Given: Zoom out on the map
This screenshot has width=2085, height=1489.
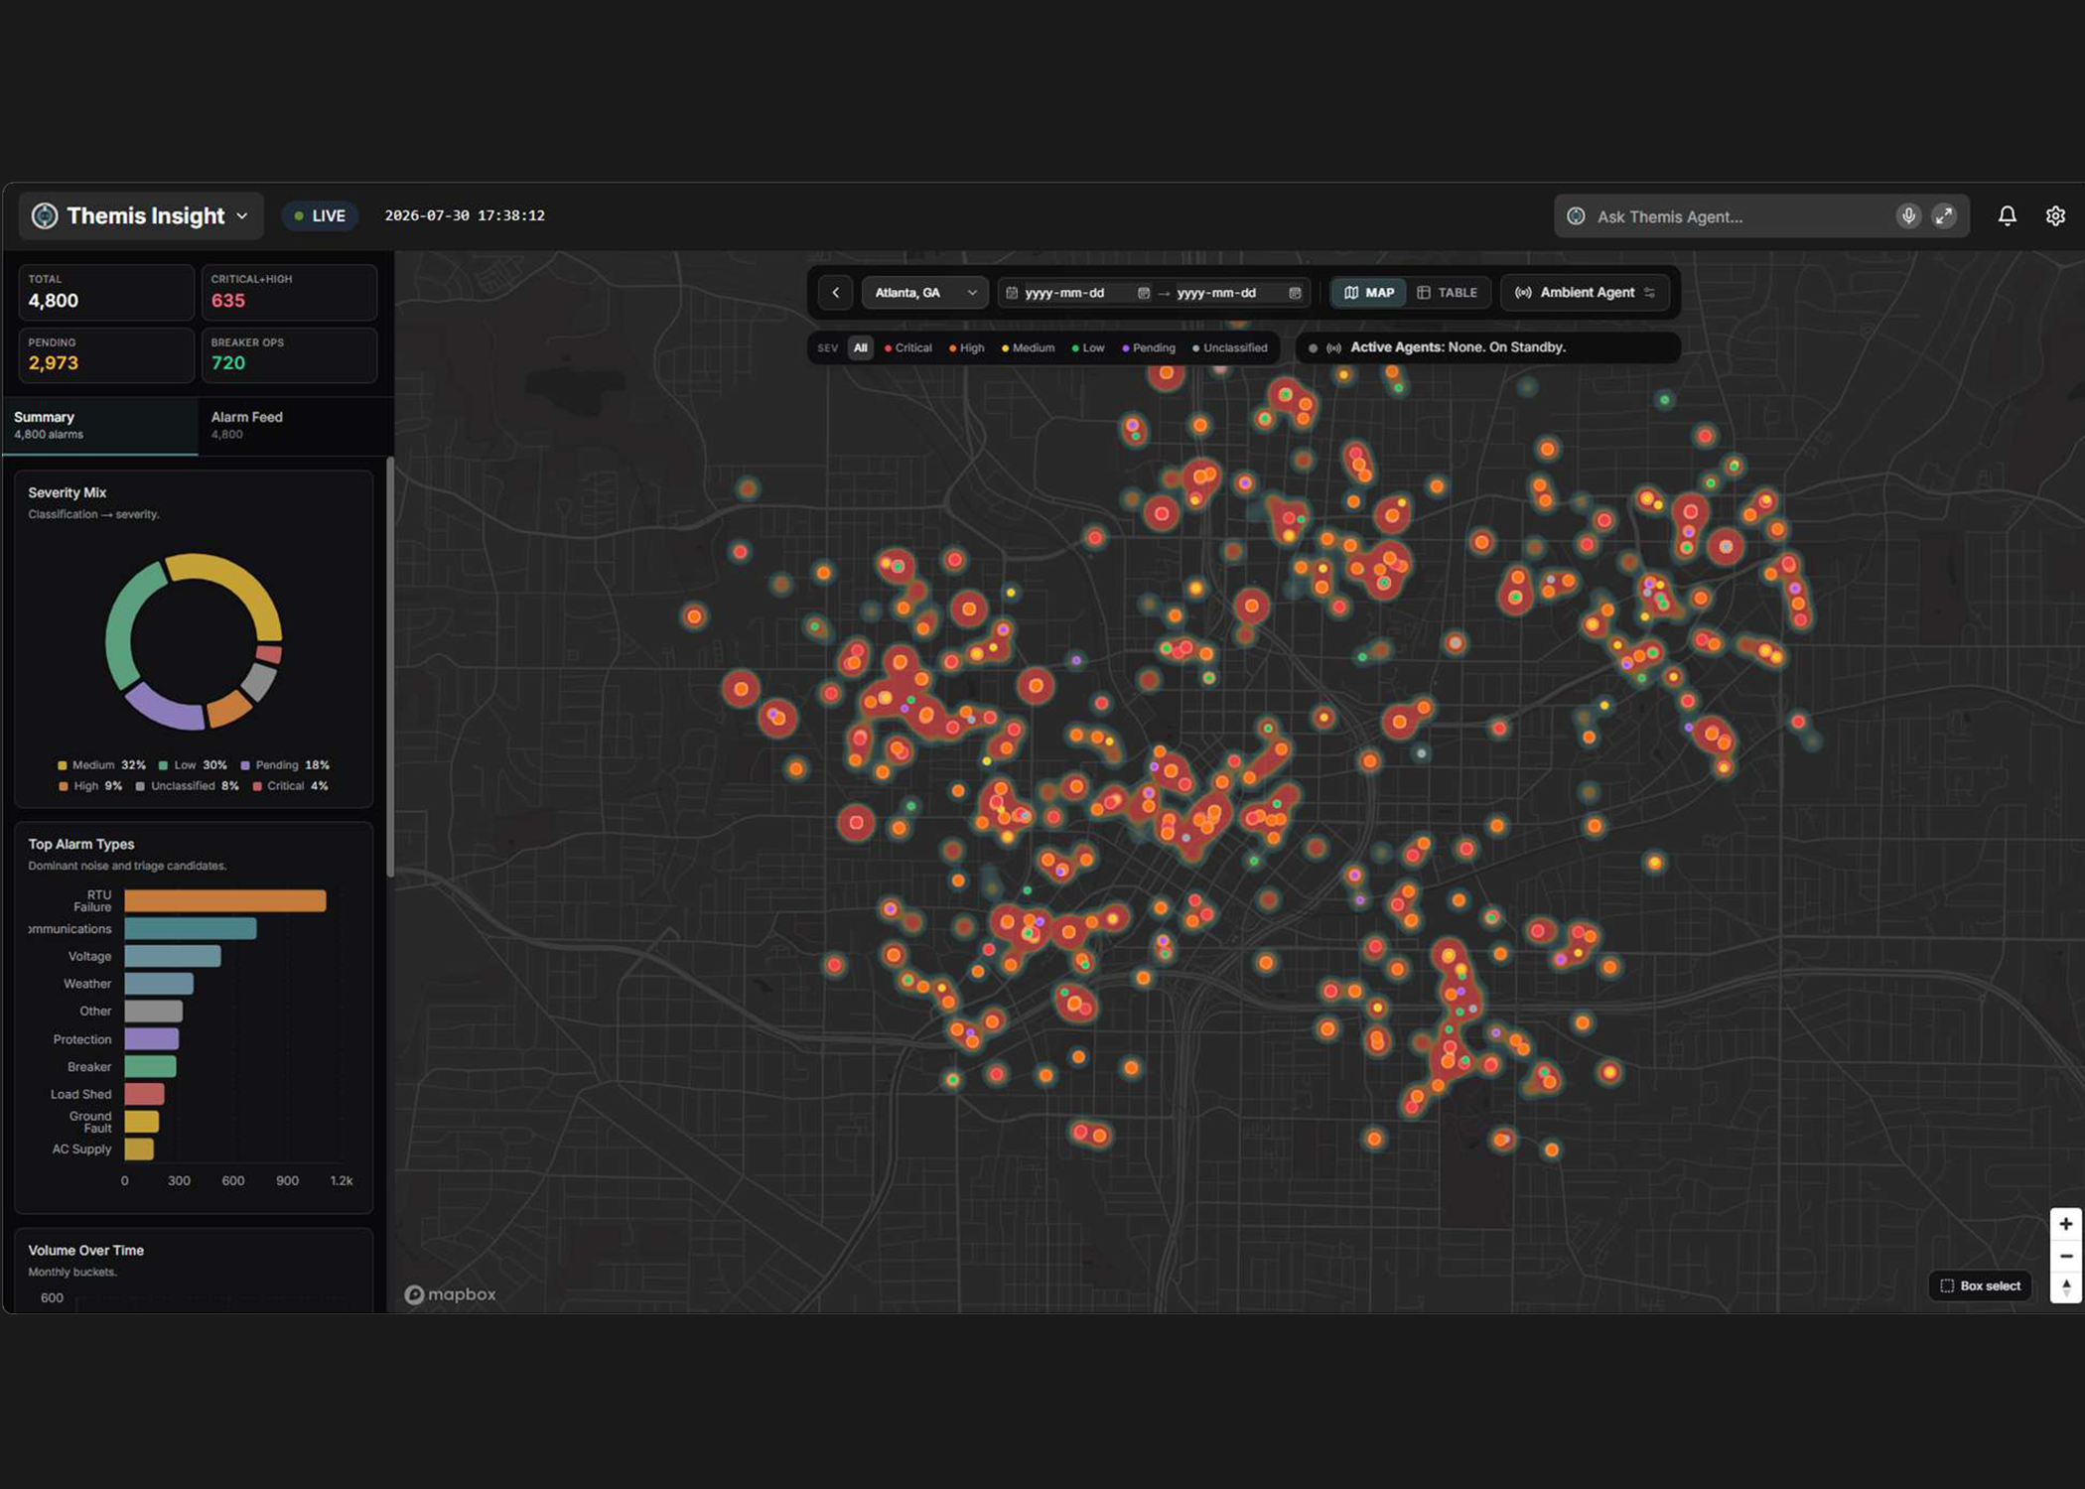Looking at the screenshot, I should click(x=2065, y=1256).
